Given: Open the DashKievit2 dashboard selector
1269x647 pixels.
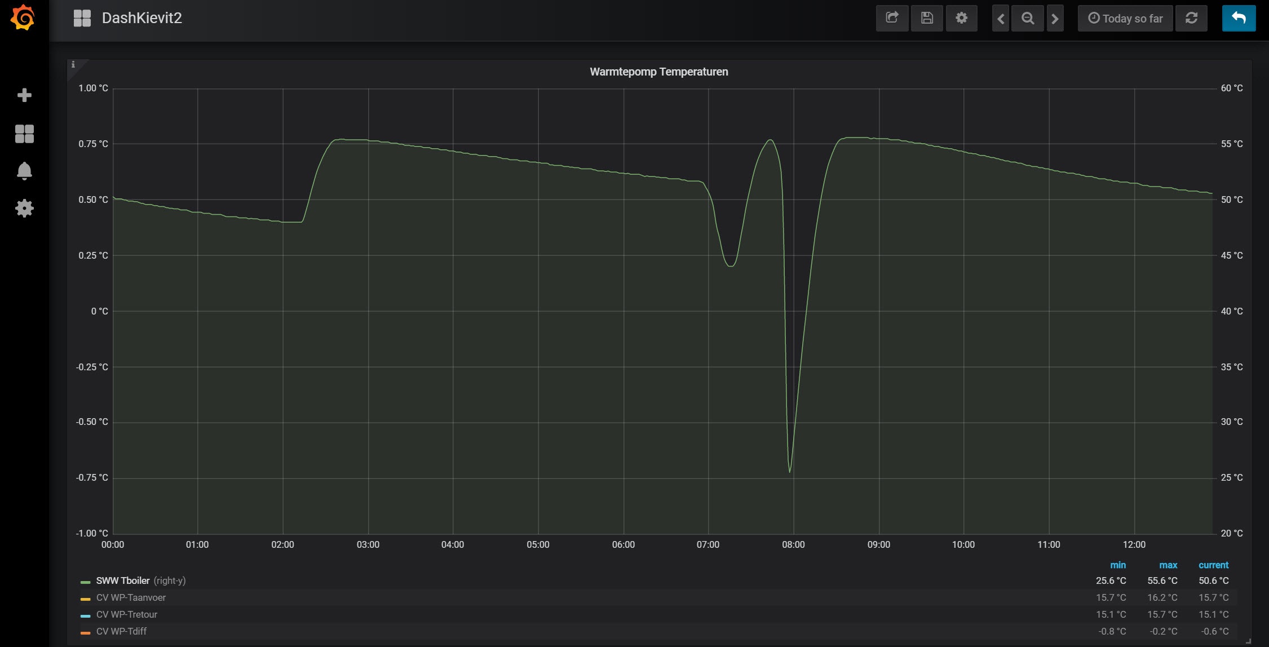Looking at the screenshot, I should pos(142,18).
